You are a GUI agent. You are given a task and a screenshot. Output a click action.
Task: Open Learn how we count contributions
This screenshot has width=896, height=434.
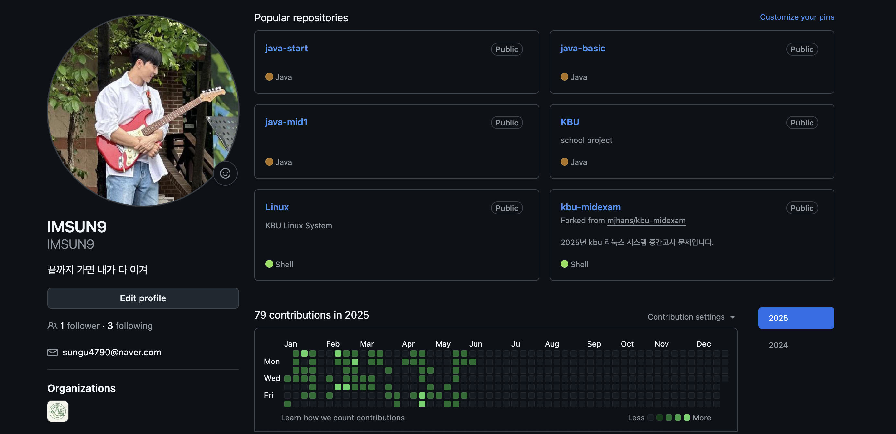point(342,418)
